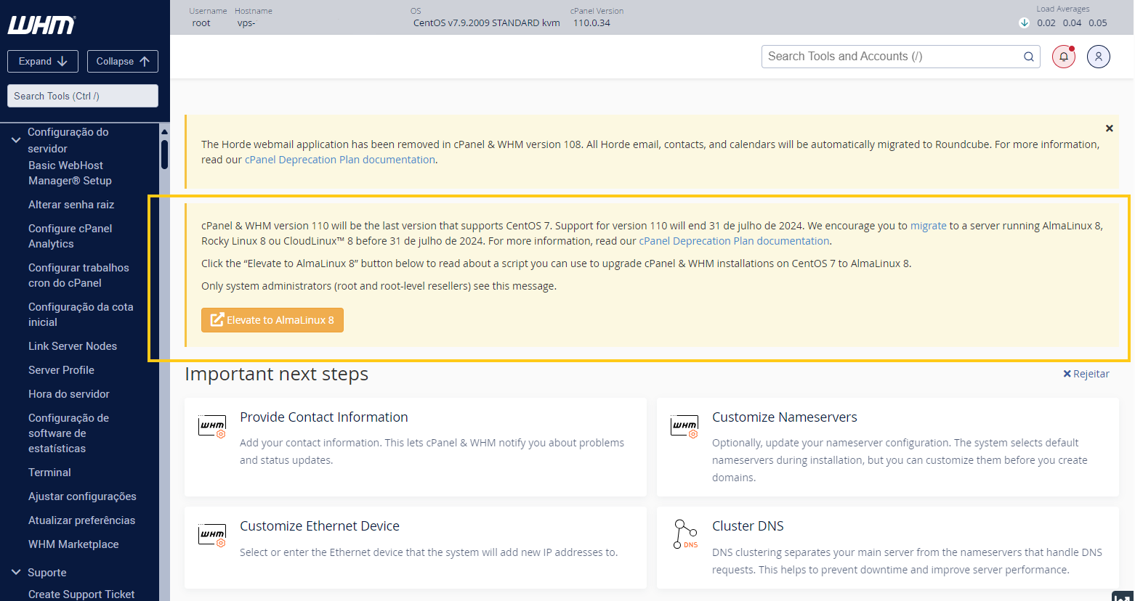Click Rejeitar to dismiss next steps
The image size is (1135, 601).
click(x=1086, y=374)
